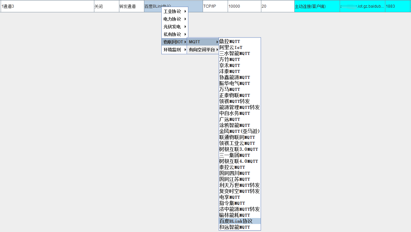Pick 万马MQTT protocol
Screen dimensions: 411x232
240,89
